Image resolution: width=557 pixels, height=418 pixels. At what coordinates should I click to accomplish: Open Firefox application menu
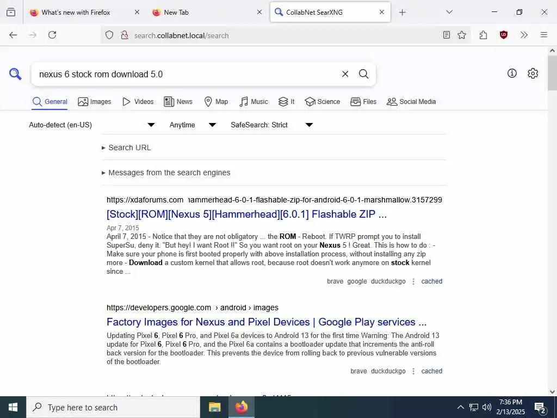point(544,35)
